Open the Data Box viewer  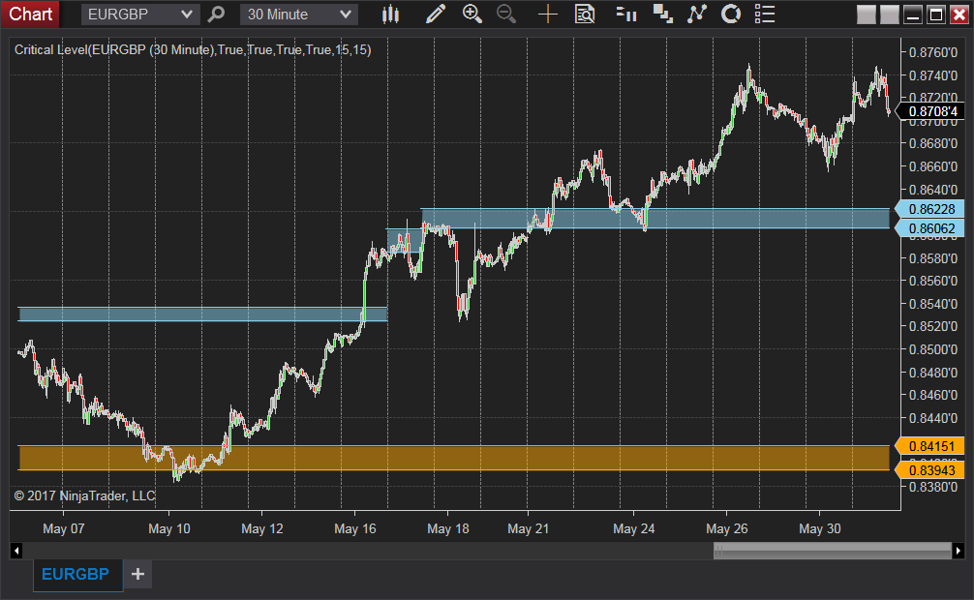coord(585,15)
